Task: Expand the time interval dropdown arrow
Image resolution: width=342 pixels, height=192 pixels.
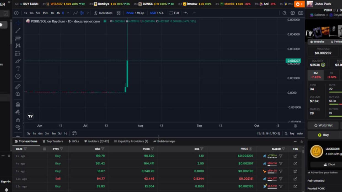Action: (x=68, y=13)
